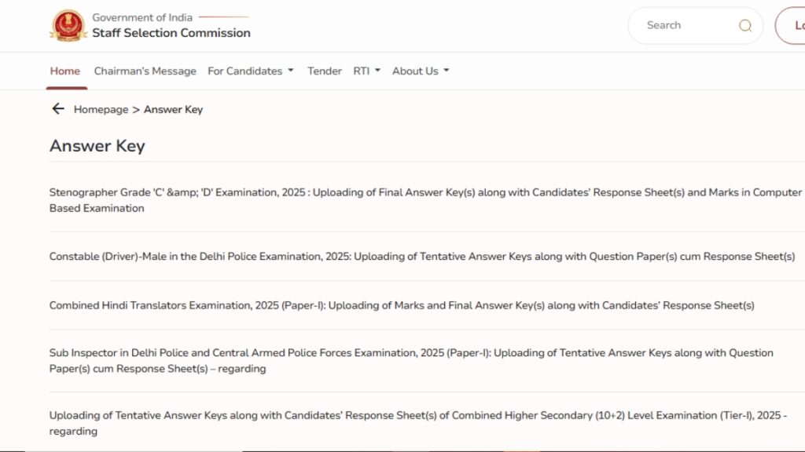The image size is (805, 452).
Task: Click the Government of India emblem logo
Action: 68,26
